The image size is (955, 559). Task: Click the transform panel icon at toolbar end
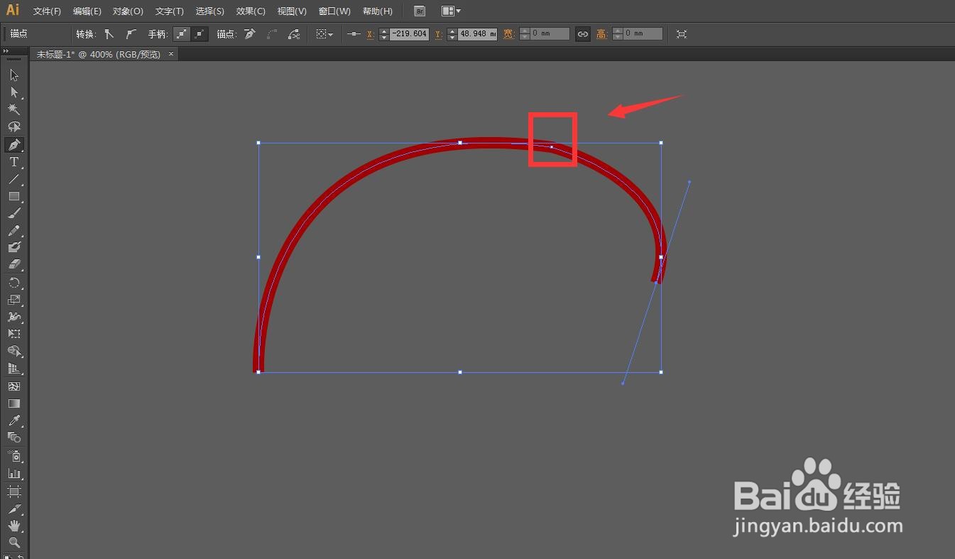[x=682, y=34]
